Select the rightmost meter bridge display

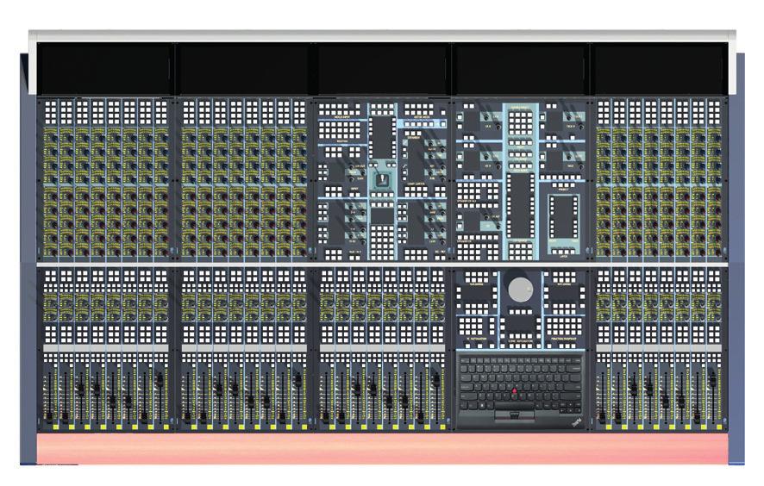(658, 68)
